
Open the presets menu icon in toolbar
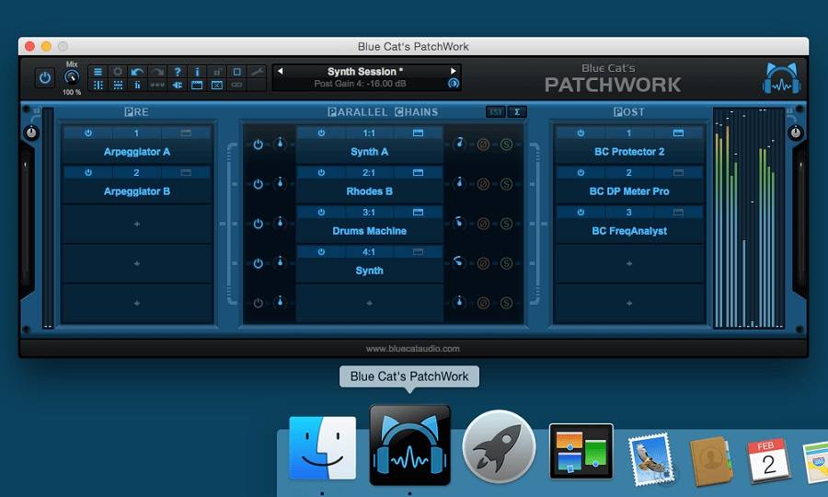pyautogui.click(x=98, y=72)
